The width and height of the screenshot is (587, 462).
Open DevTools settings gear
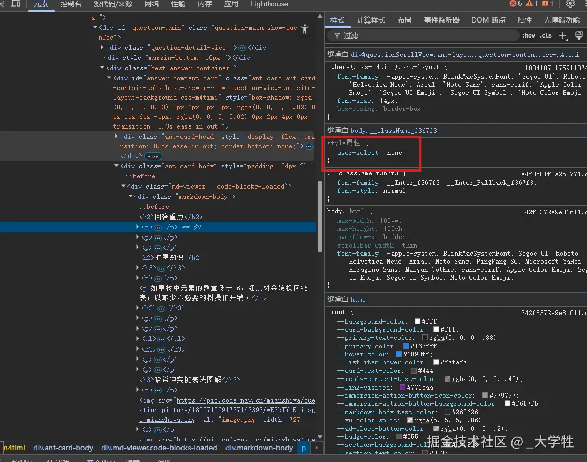(570, 4)
